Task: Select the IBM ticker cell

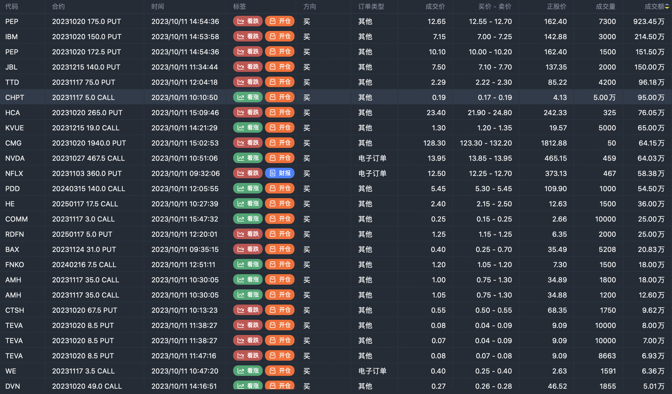Action: (11, 37)
